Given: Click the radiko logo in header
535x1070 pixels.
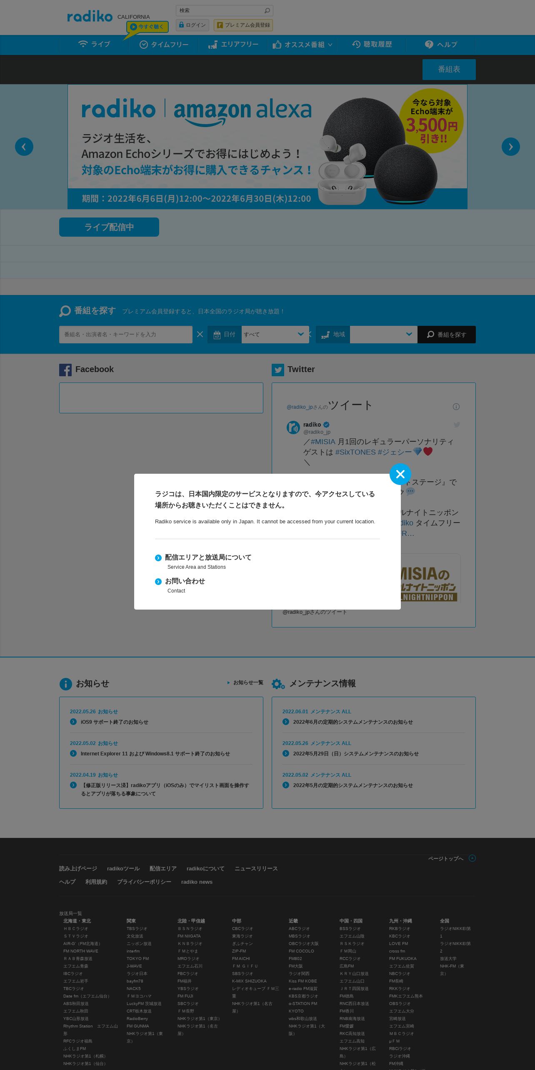Looking at the screenshot, I should (90, 17).
